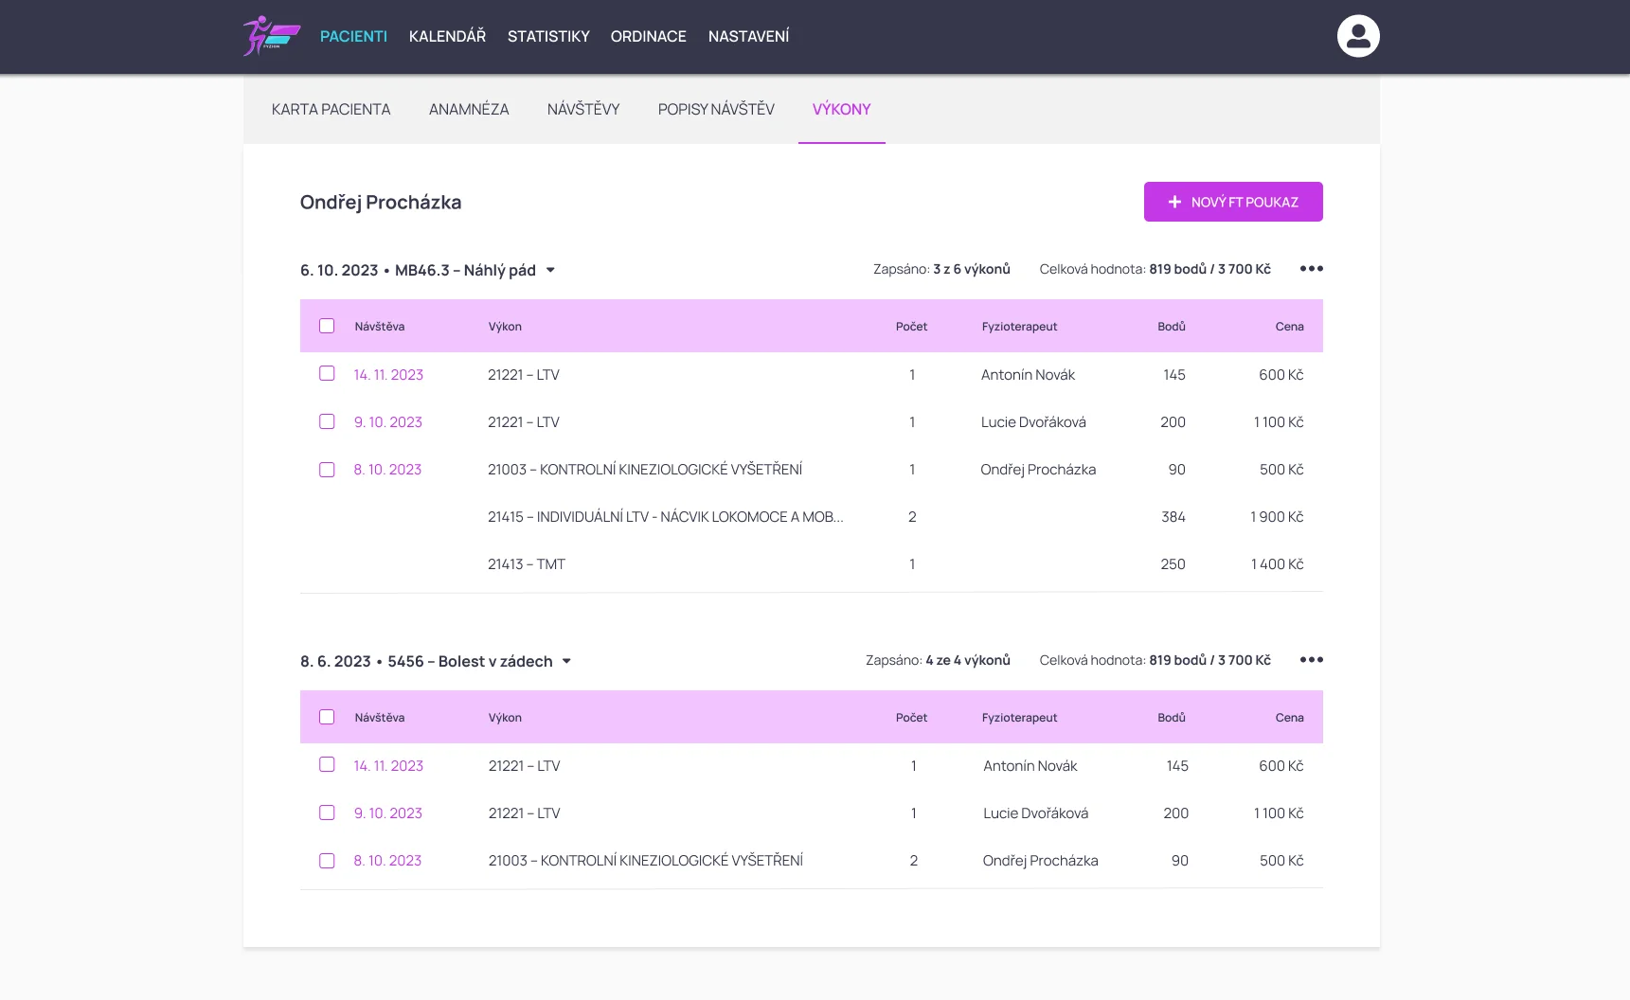Open Statistiky in the top menu
Viewport: 1630px width, 1000px height.
click(x=548, y=36)
